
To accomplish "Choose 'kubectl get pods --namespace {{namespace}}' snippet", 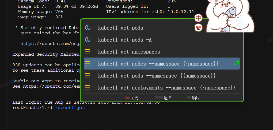I will (157, 76).
